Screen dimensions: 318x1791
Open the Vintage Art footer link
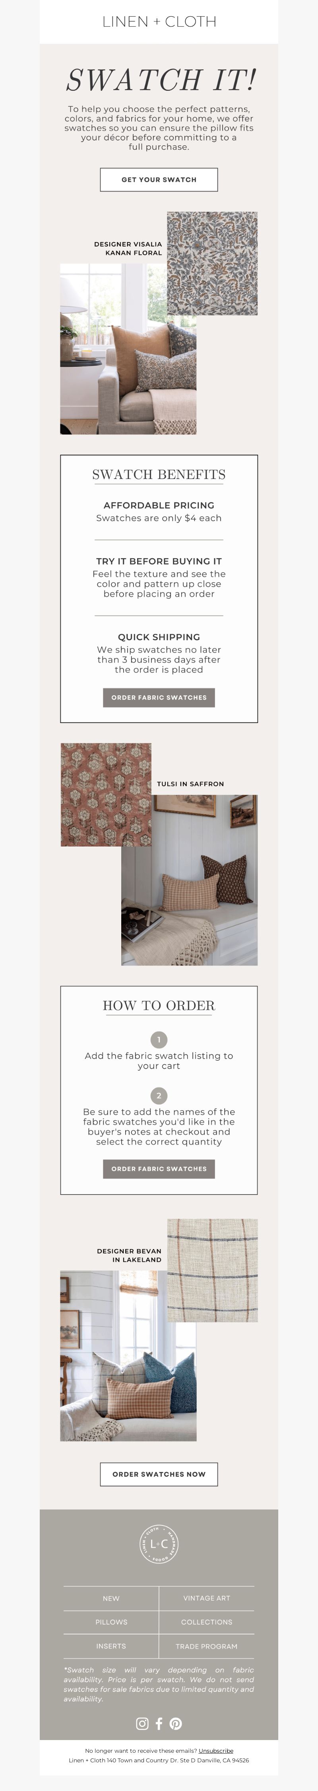tap(207, 1598)
